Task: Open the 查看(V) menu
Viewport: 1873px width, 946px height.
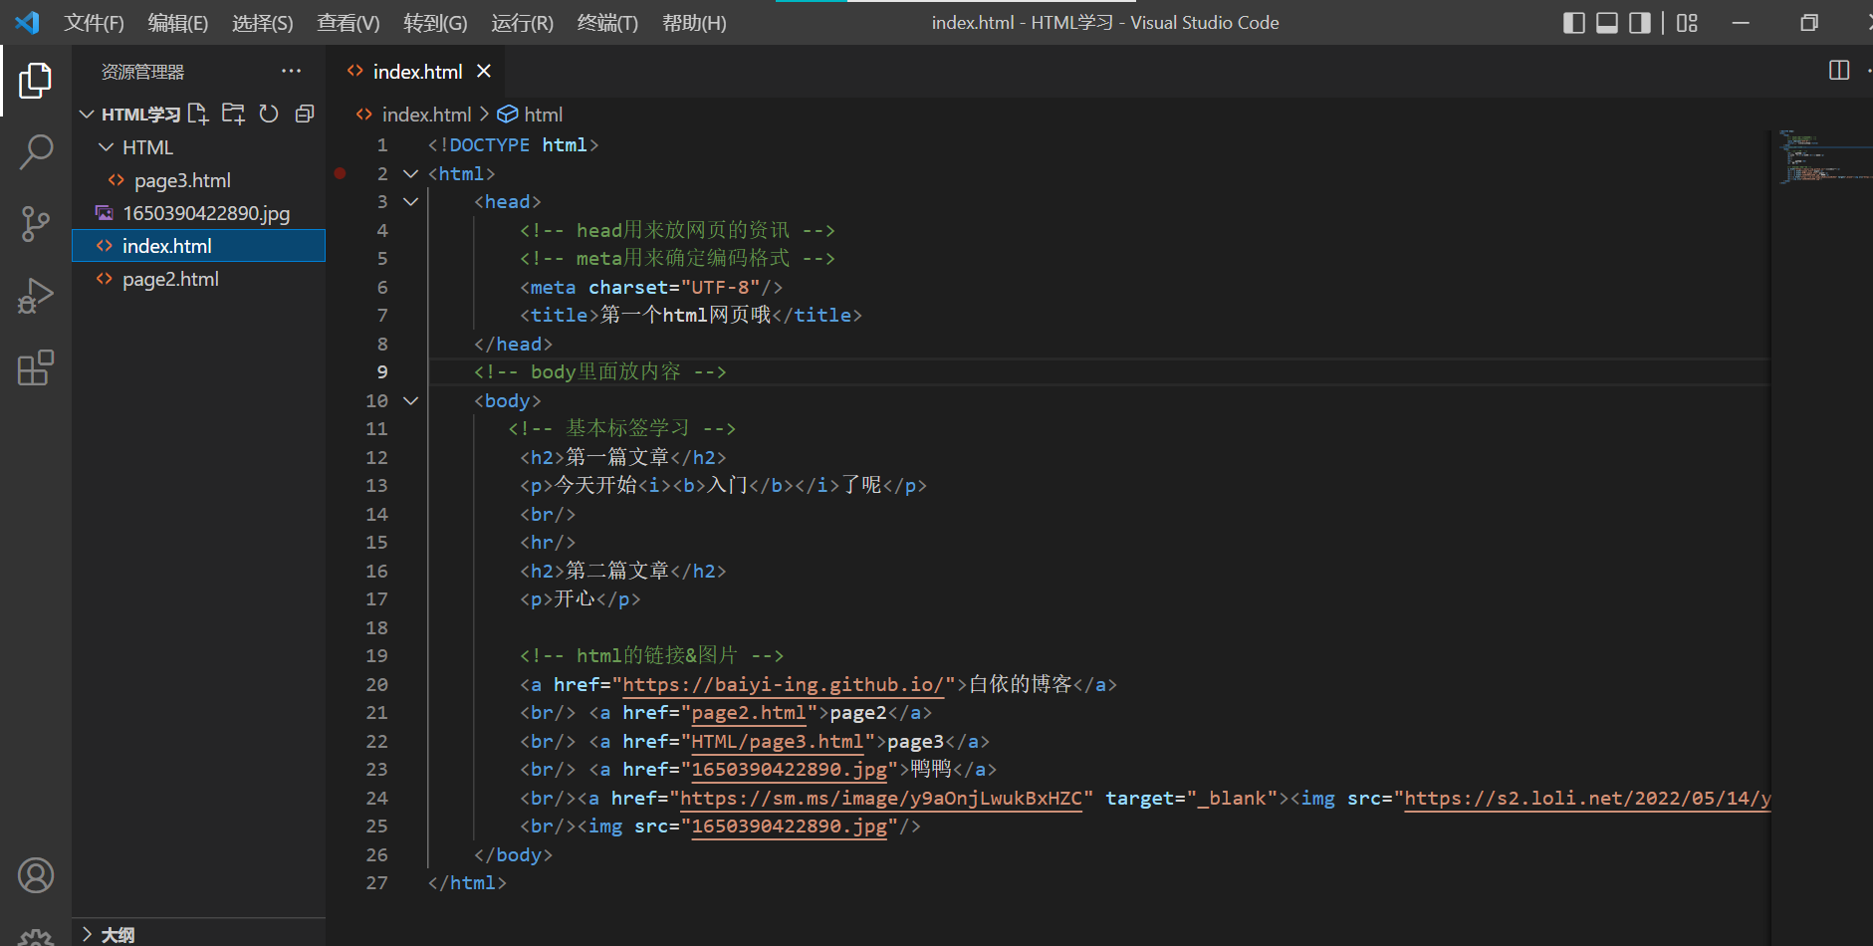Action: pos(348,23)
